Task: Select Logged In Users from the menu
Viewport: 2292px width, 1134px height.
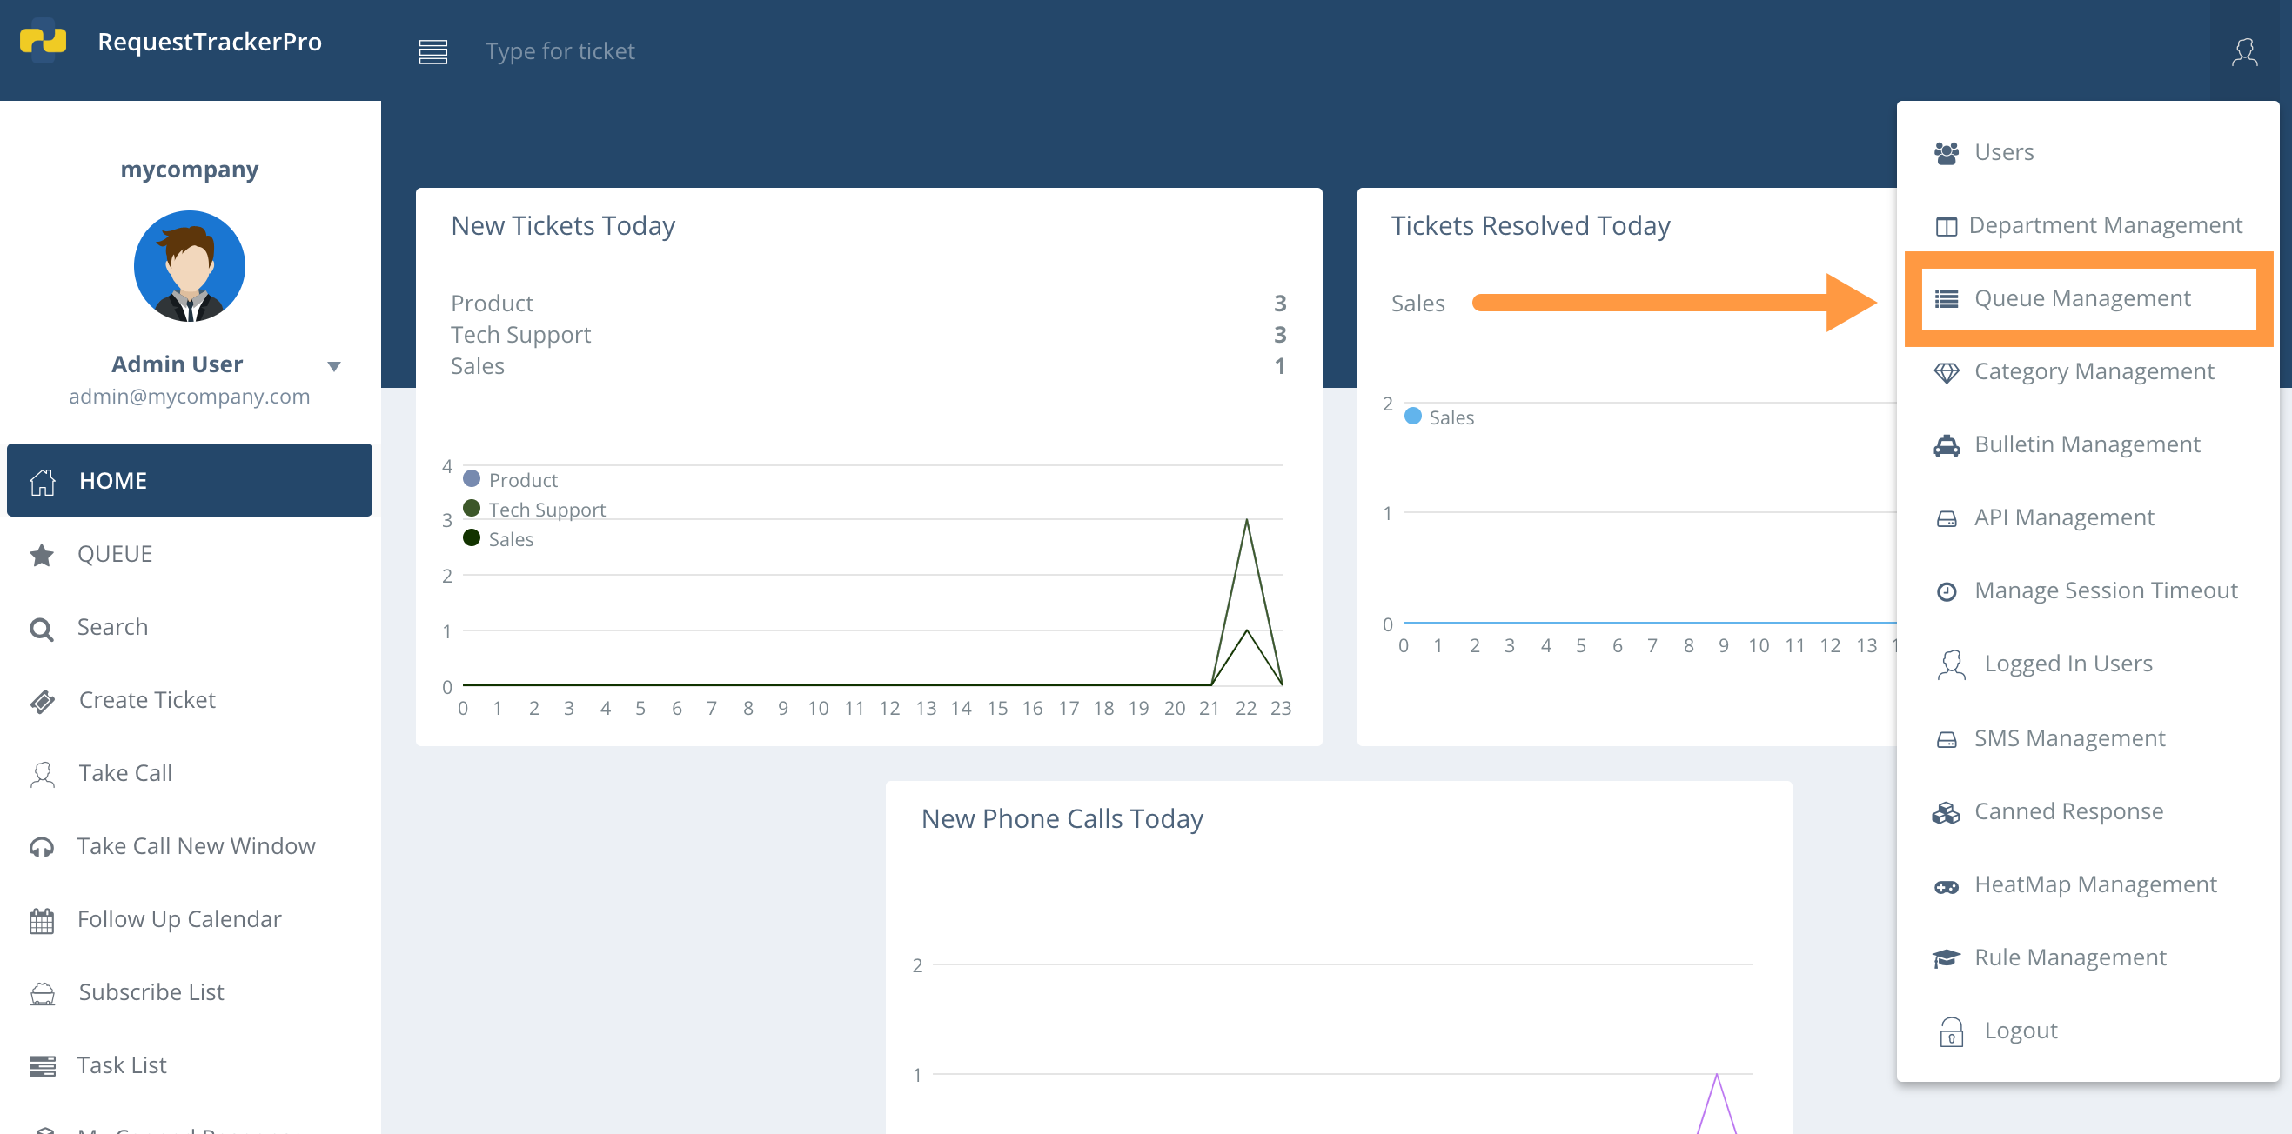Action: click(2068, 663)
